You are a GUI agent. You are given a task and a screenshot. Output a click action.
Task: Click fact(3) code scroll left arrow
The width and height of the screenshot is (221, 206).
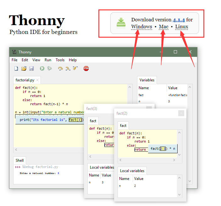pos(90,156)
